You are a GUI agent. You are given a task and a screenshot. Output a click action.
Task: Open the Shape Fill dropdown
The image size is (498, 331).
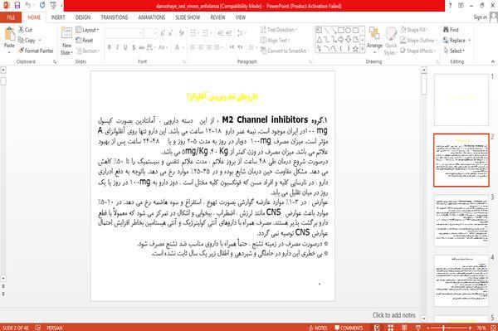414,30
